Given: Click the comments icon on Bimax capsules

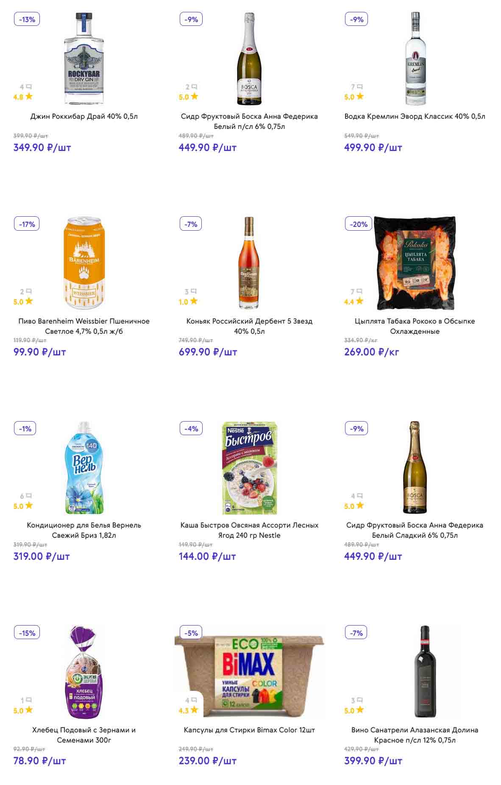Looking at the screenshot, I should [x=194, y=700].
